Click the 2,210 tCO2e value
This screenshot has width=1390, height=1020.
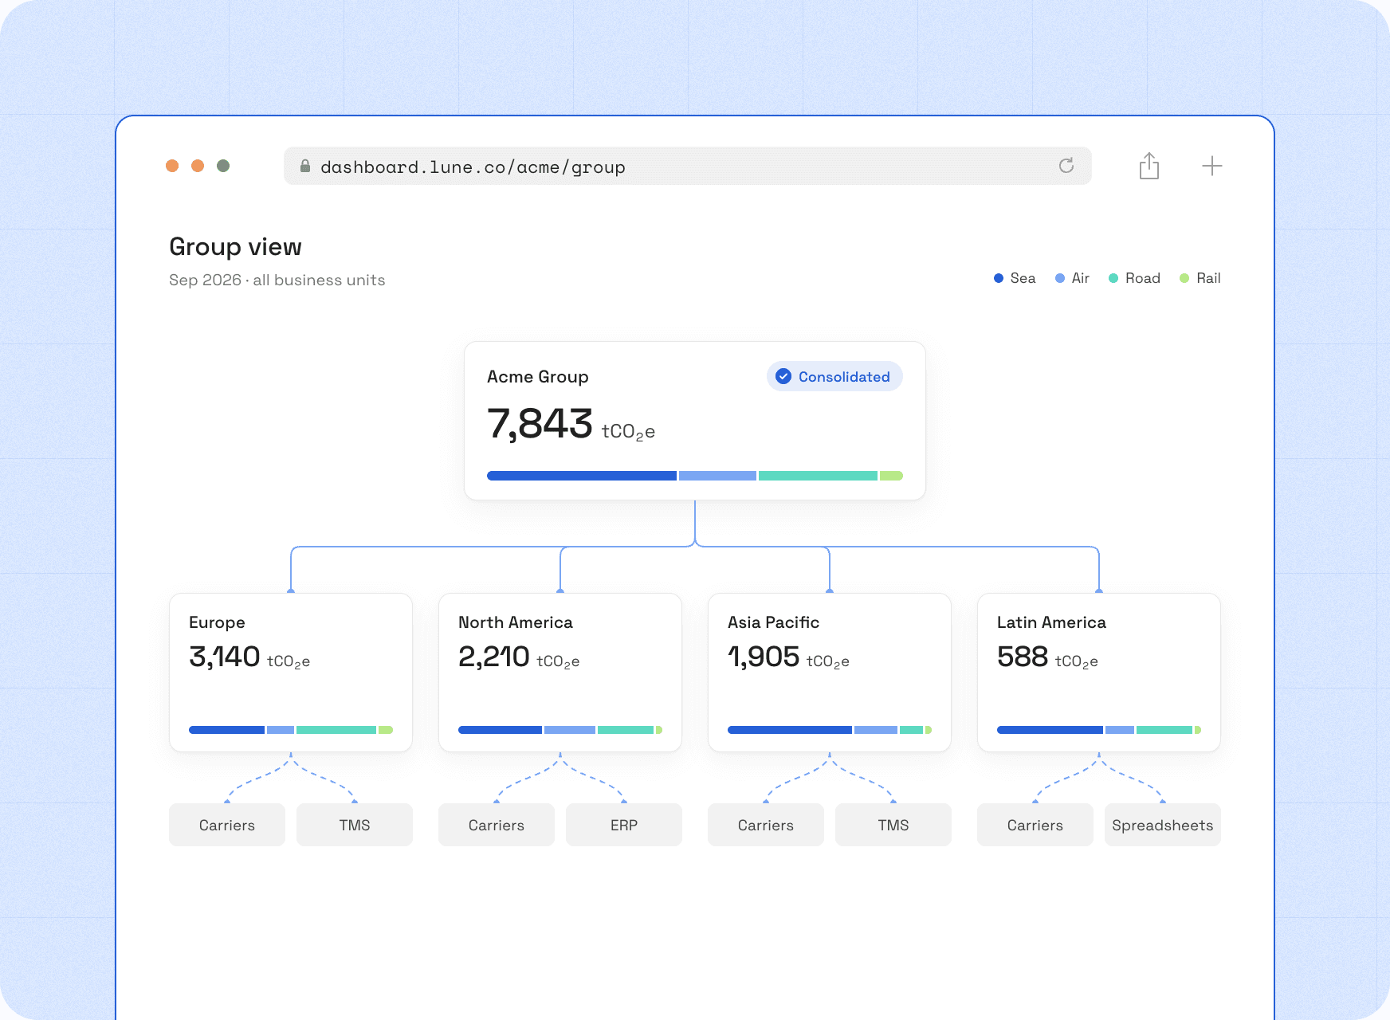click(519, 657)
